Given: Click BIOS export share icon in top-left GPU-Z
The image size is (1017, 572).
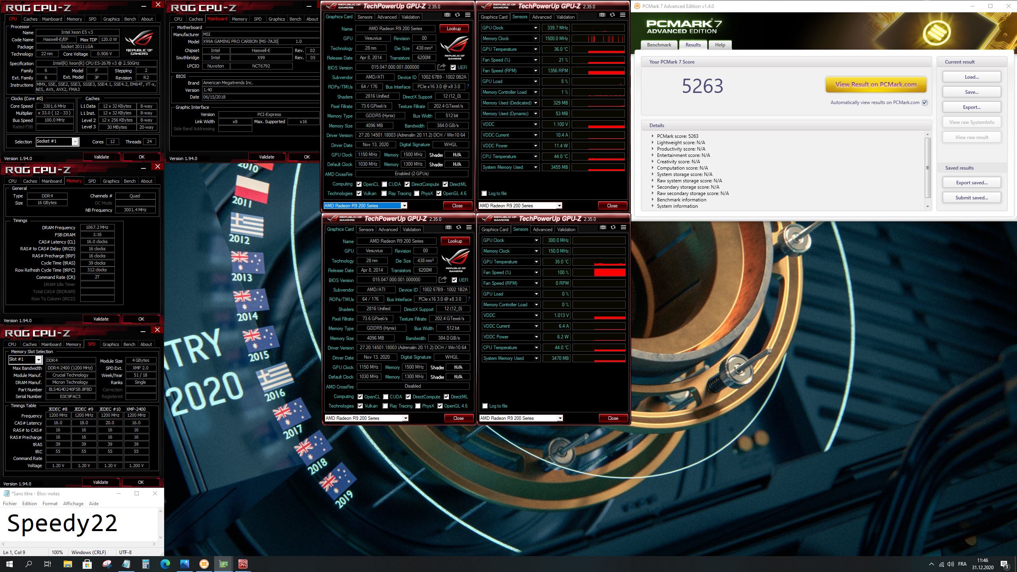Looking at the screenshot, I should (x=441, y=67).
